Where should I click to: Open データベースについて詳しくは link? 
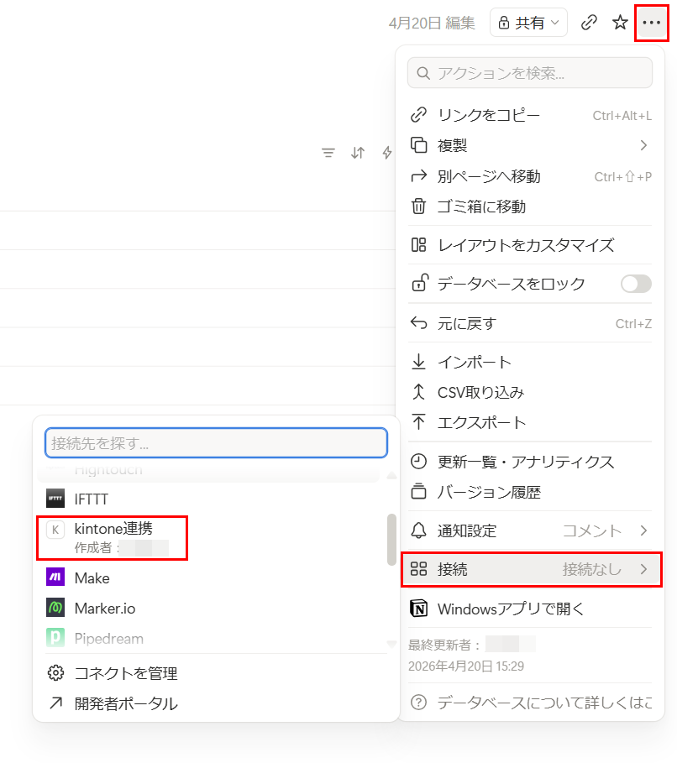(x=544, y=703)
